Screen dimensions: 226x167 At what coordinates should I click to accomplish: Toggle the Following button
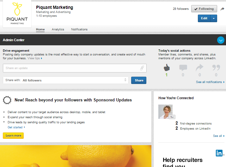click(x=204, y=9)
